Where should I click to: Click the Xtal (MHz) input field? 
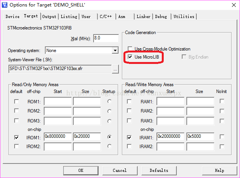click(106, 38)
